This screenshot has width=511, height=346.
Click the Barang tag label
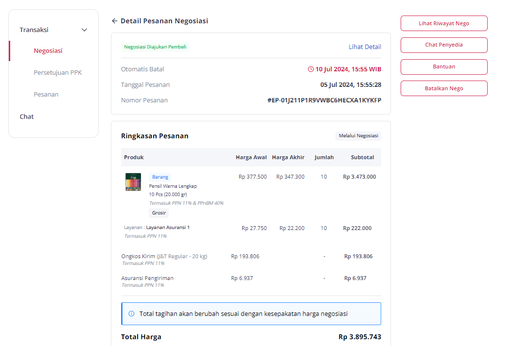160,177
